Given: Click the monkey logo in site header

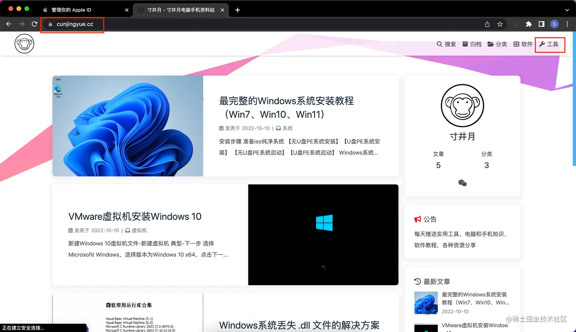Looking at the screenshot, I should tap(24, 44).
